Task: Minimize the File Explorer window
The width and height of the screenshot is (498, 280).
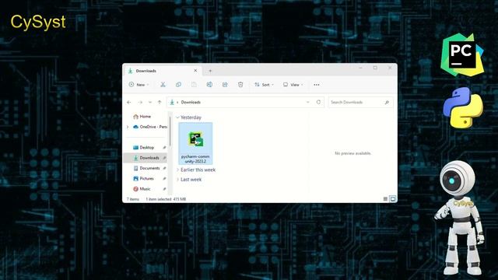Action: 360,68
